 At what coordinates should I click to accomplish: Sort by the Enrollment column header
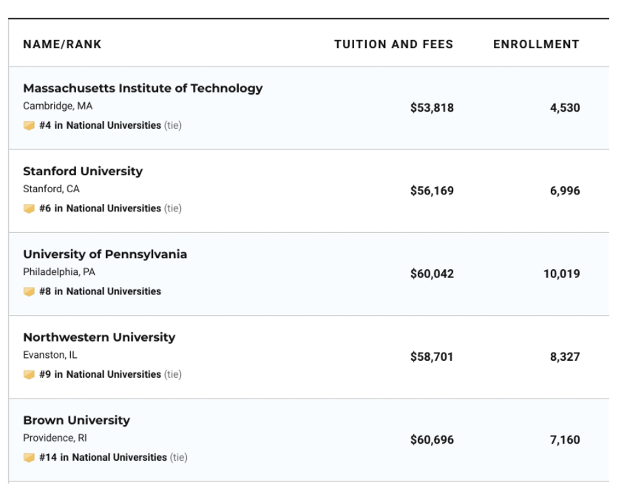(536, 44)
